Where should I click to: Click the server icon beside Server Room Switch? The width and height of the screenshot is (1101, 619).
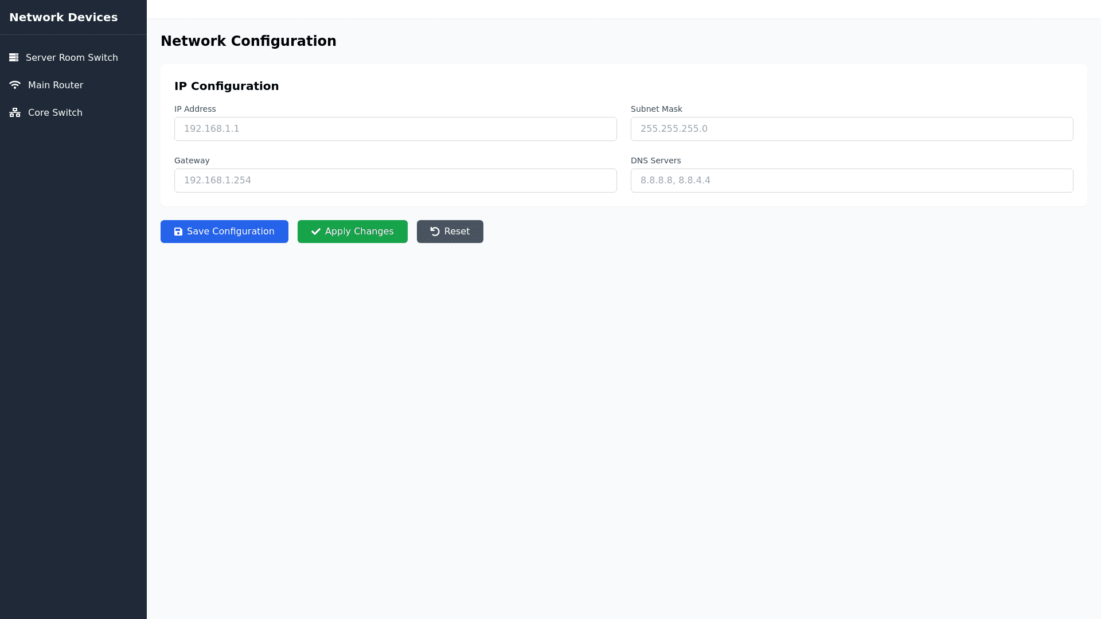point(14,57)
